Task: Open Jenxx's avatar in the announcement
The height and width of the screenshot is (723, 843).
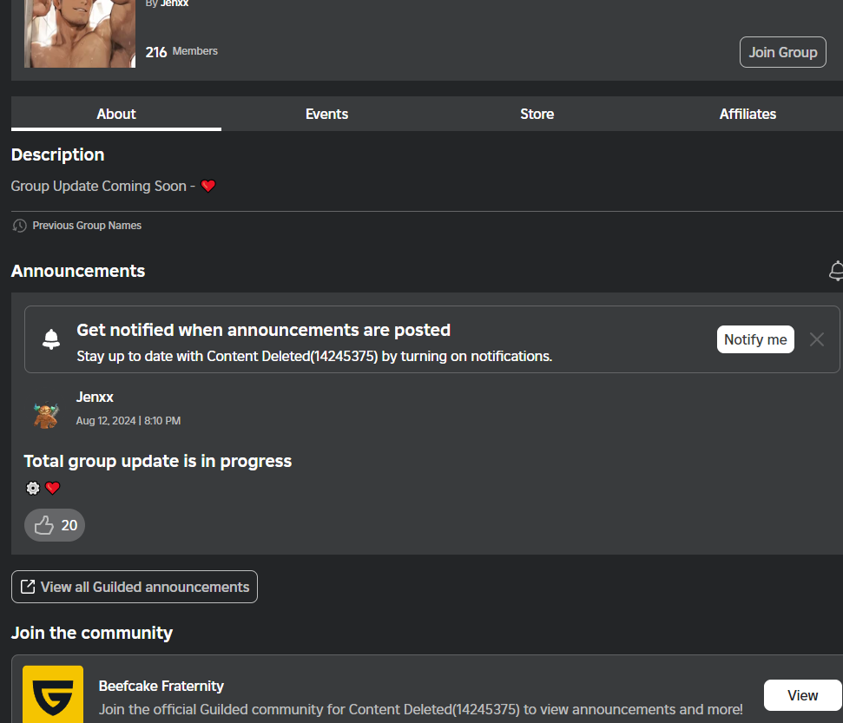Action: pos(45,414)
